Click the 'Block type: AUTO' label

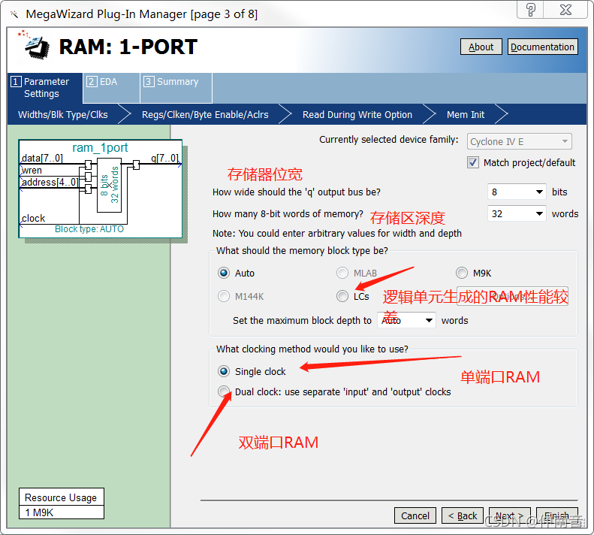point(89,229)
